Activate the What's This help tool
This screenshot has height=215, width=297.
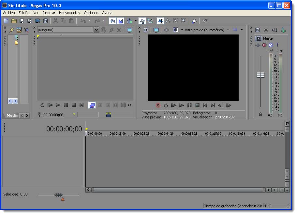[x=204, y=21]
